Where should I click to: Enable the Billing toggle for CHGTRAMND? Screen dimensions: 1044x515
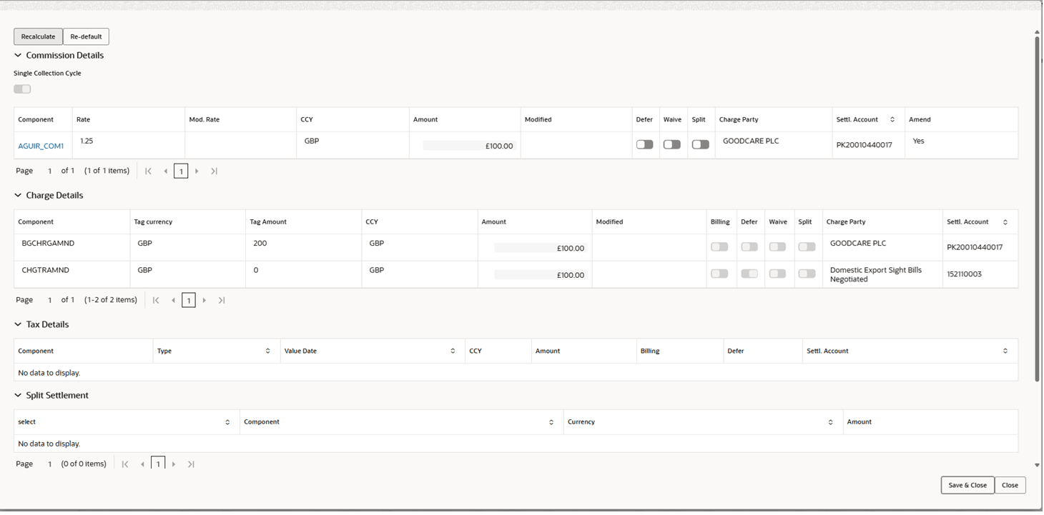point(719,273)
